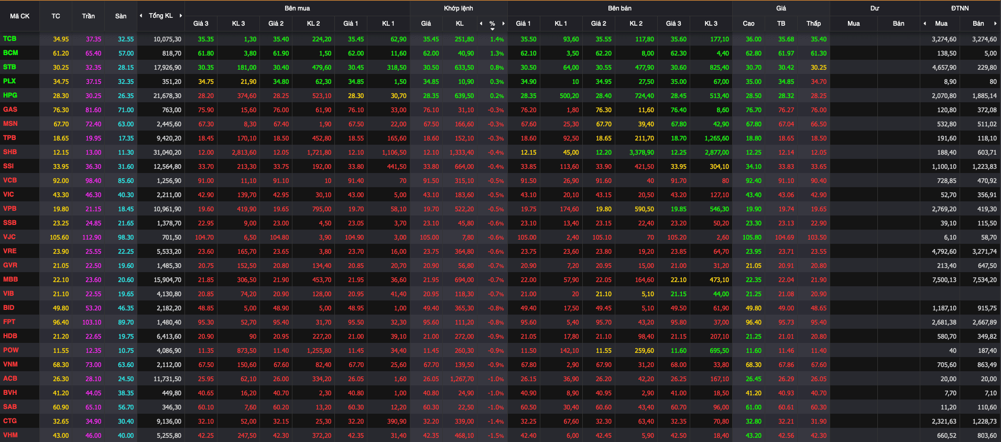Open the MSN stock symbol
This screenshot has width=1001, height=442.
pos(10,124)
